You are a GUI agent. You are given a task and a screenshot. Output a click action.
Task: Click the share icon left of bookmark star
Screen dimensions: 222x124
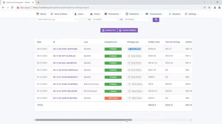[205, 8]
